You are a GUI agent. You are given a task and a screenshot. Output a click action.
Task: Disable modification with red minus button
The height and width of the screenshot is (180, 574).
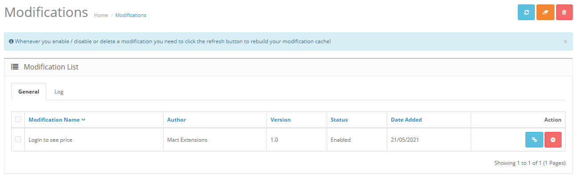pos(553,140)
